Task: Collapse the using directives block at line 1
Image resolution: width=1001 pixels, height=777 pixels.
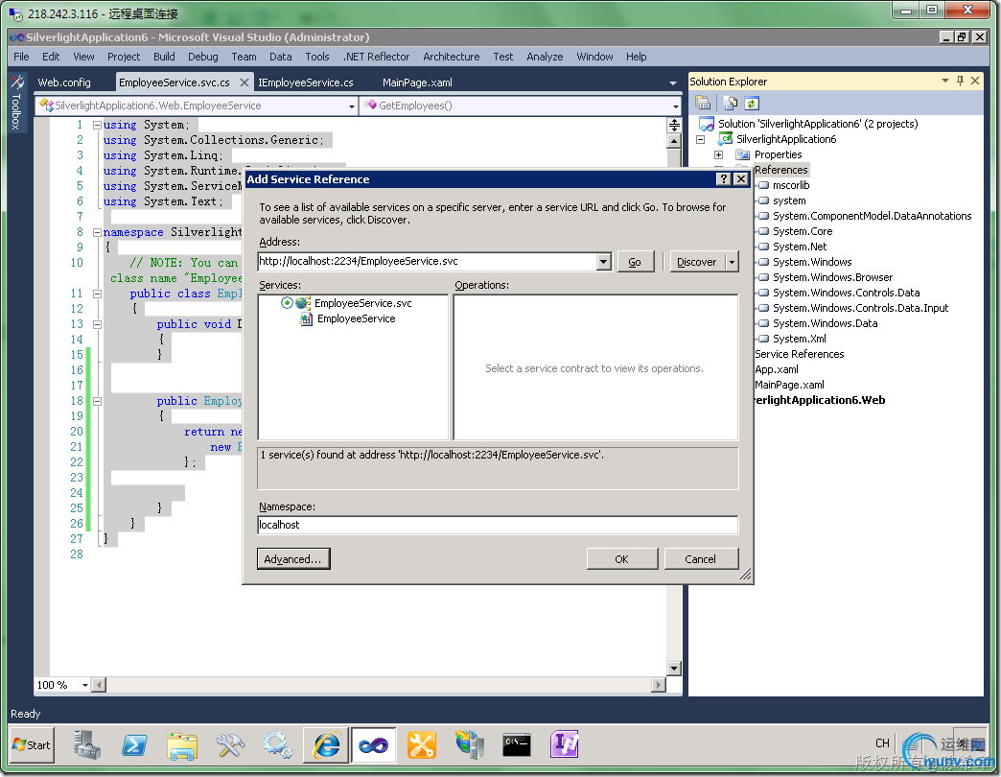Action: coord(97,125)
